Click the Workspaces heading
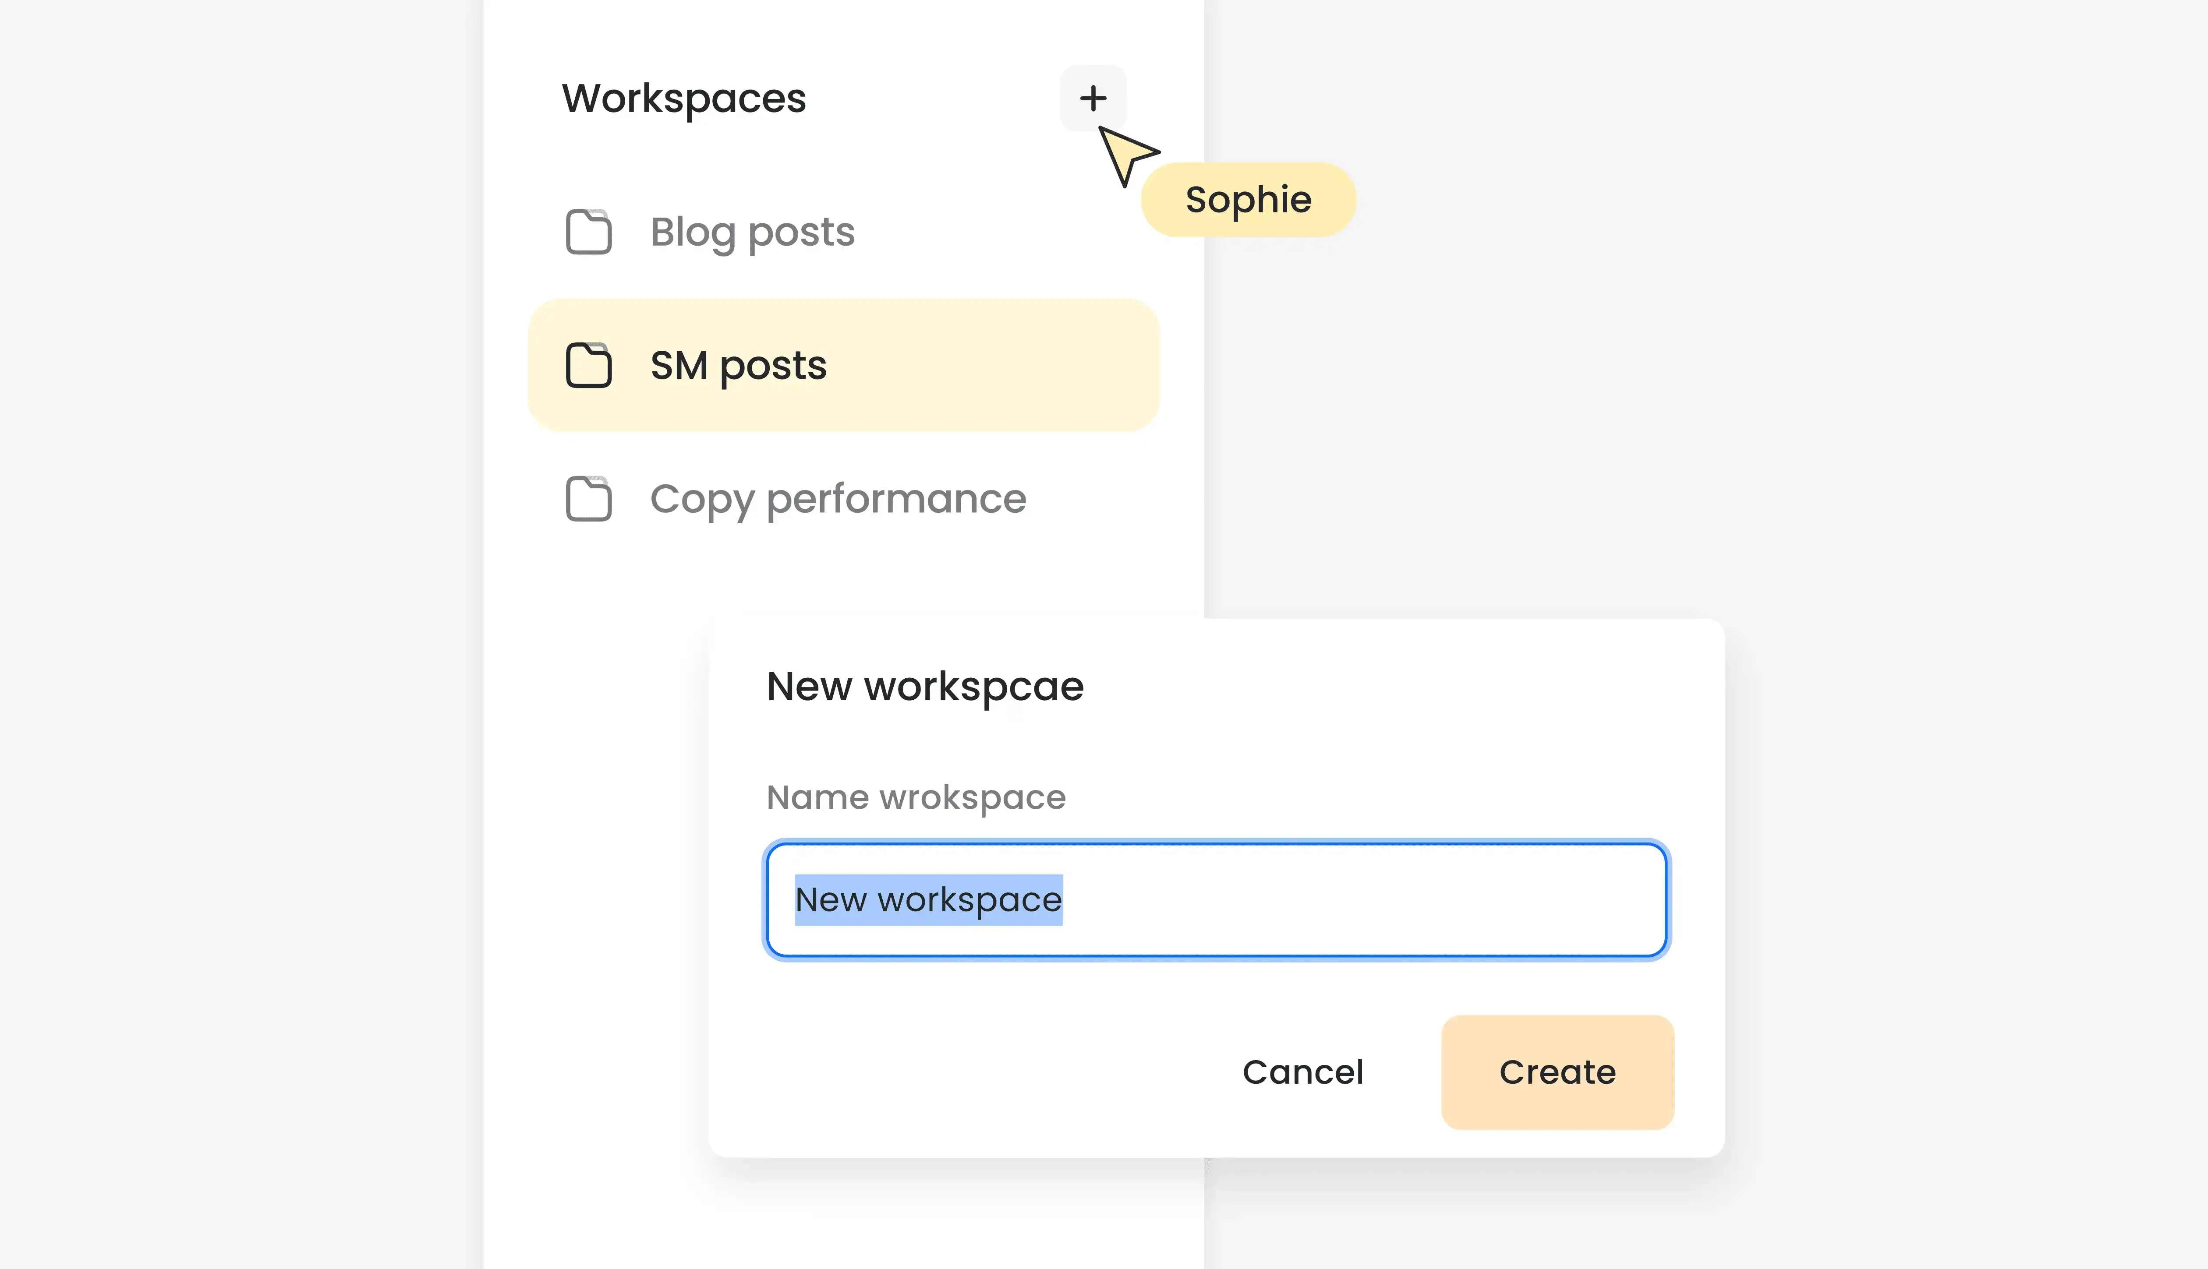2208x1269 pixels. pos(684,99)
